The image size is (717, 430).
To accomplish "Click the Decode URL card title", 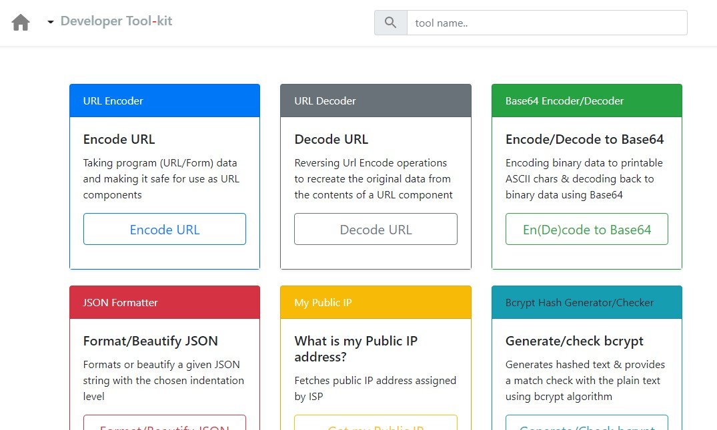I will tap(331, 139).
